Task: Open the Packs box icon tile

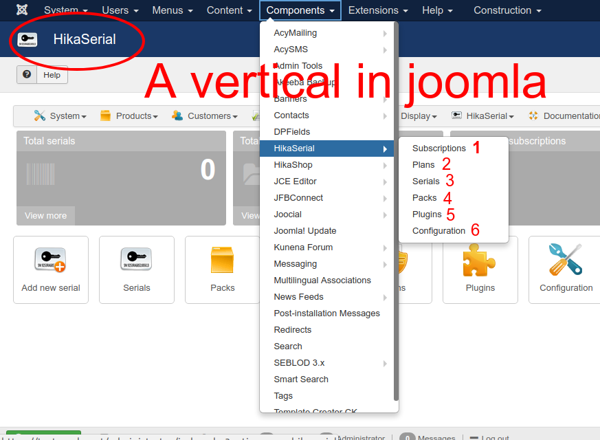Action: (222, 269)
